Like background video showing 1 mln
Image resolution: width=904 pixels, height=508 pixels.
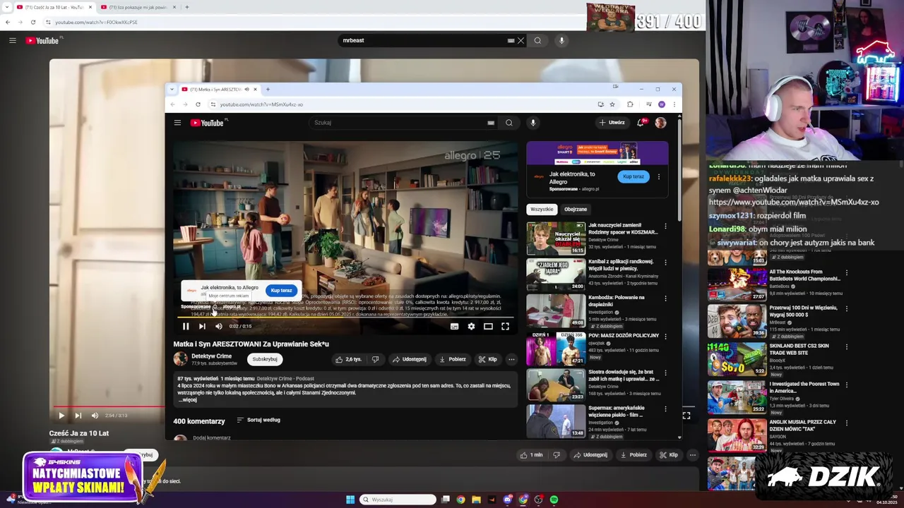tap(530, 455)
